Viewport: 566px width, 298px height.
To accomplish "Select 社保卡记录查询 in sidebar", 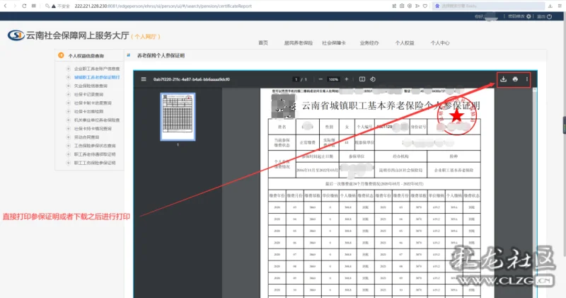I will (x=88, y=94).
